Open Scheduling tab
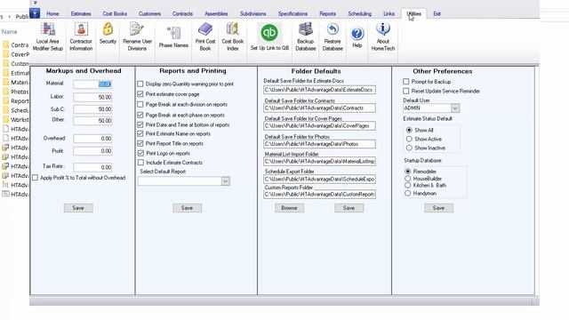The width and height of the screenshot is (569, 320). [x=359, y=14]
